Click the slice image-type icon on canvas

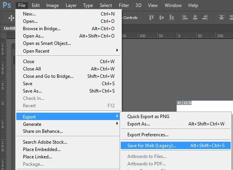point(186,103)
